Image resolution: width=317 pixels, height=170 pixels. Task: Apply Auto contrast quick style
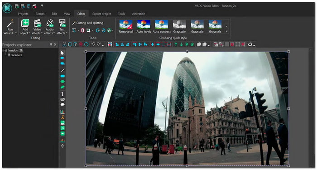click(x=162, y=26)
